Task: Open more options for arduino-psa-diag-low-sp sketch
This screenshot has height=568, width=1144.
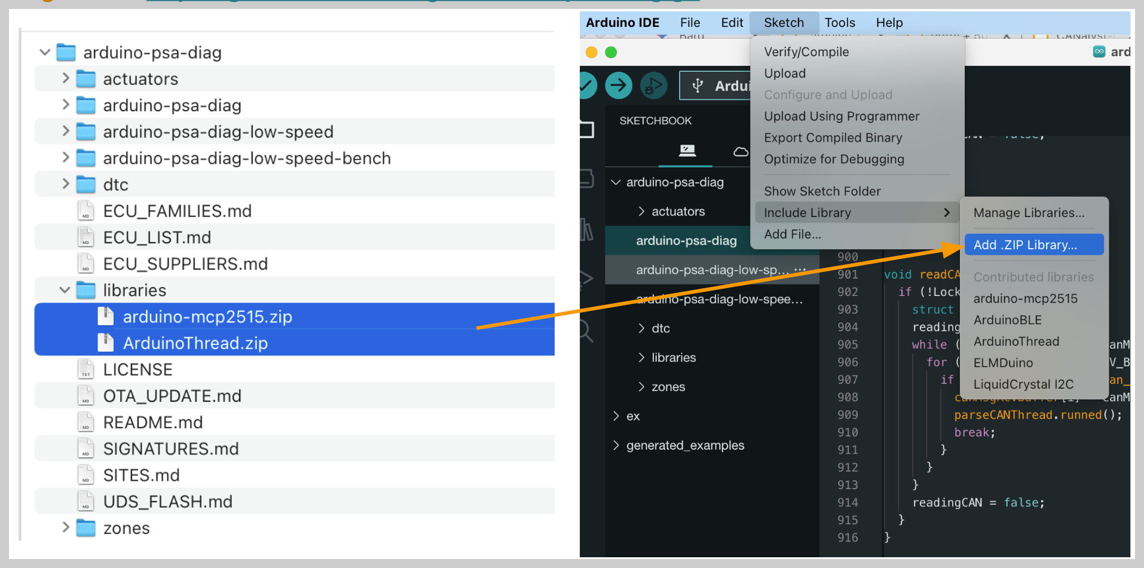Action: (x=800, y=270)
